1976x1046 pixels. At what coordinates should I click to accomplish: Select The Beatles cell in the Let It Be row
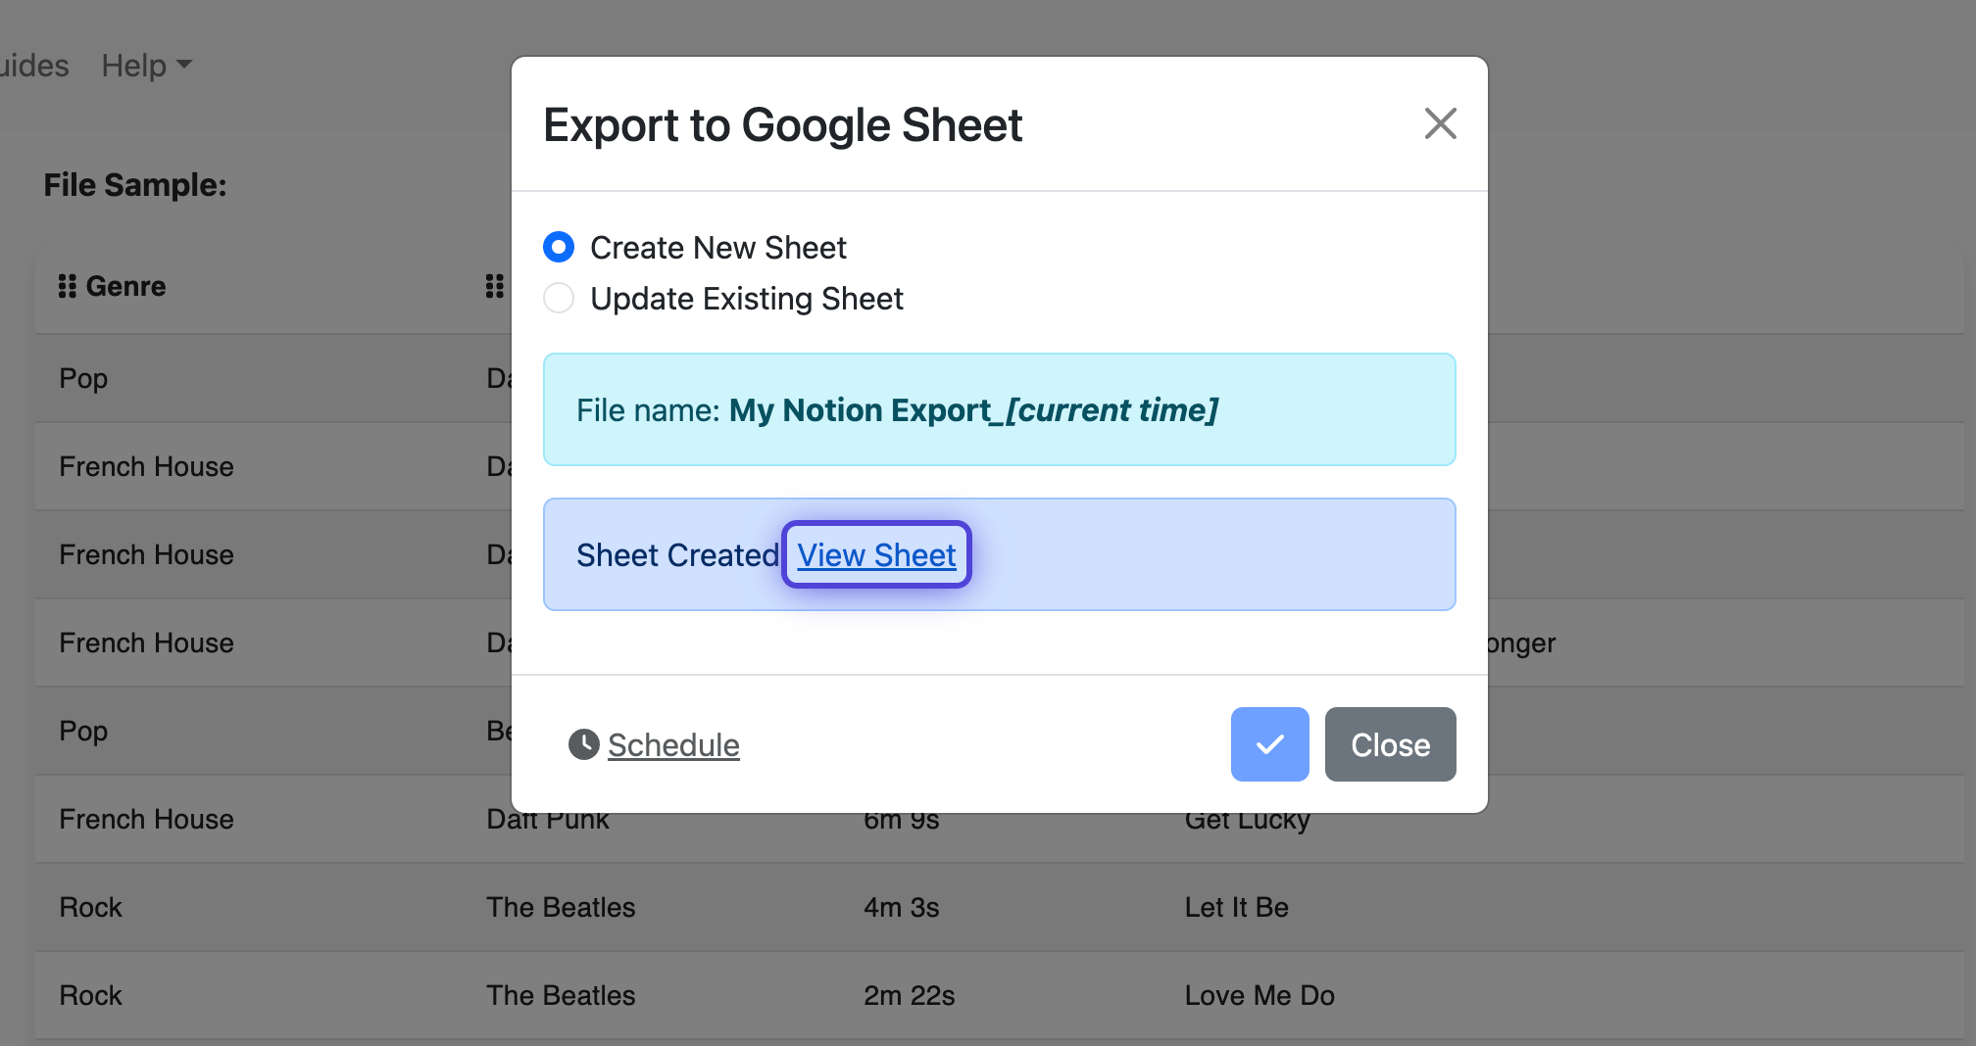561,908
